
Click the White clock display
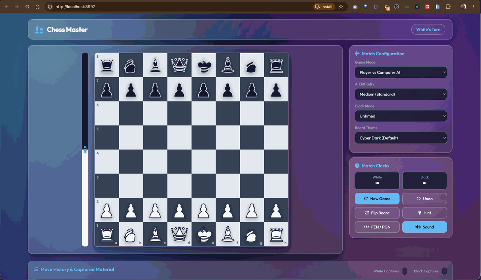pyautogui.click(x=377, y=181)
